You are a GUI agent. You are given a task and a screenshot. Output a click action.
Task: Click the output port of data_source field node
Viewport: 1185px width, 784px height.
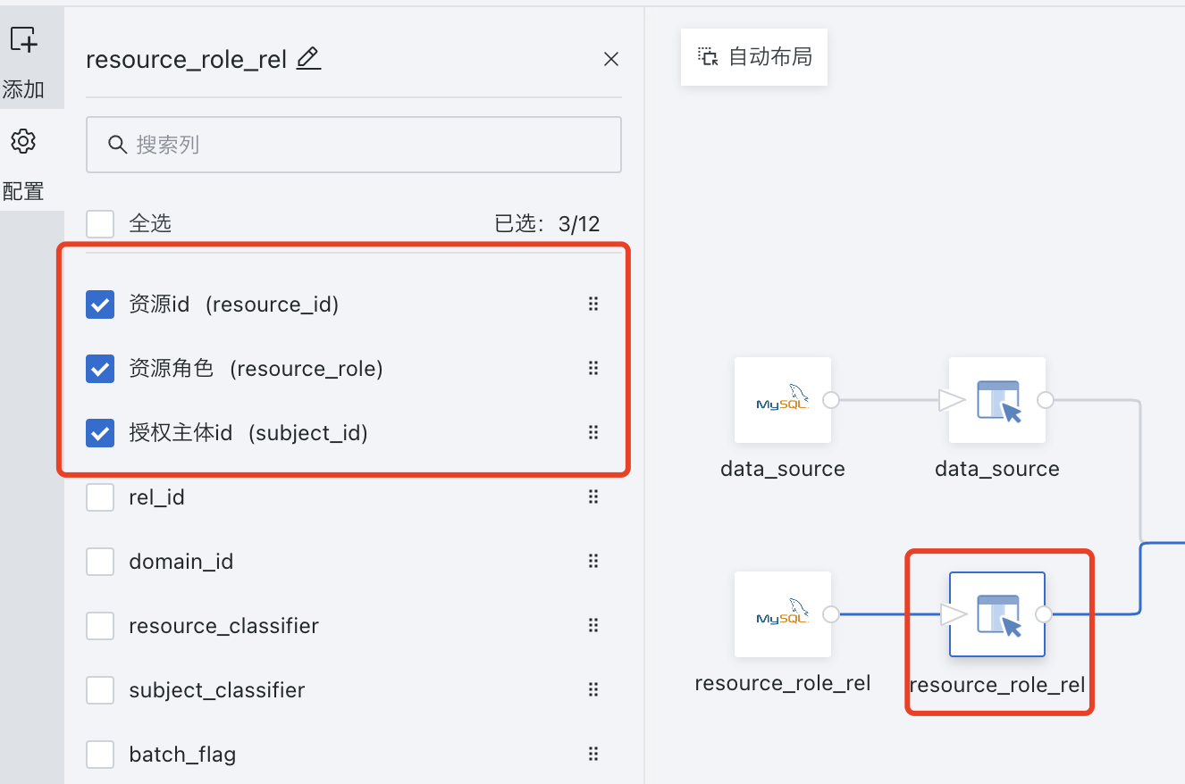click(1045, 400)
